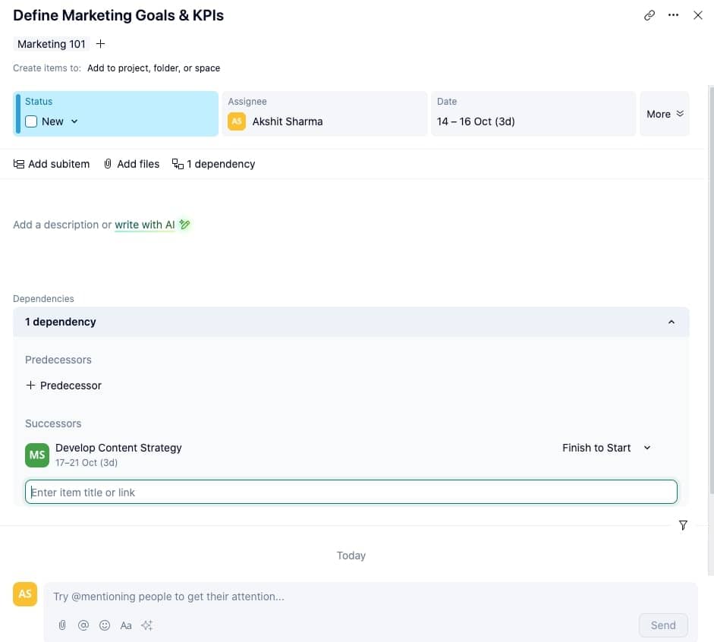The height and width of the screenshot is (642, 714).
Task: Open the three-dot options menu
Action: coord(673,15)
